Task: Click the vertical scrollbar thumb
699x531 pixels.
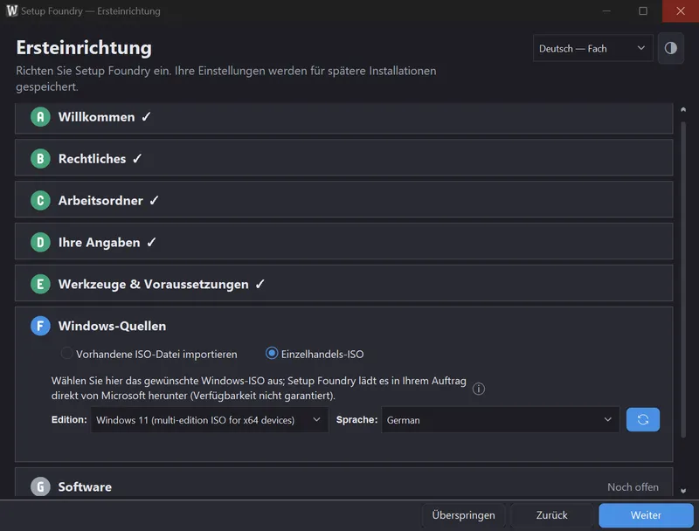Action: click(683, 279)
